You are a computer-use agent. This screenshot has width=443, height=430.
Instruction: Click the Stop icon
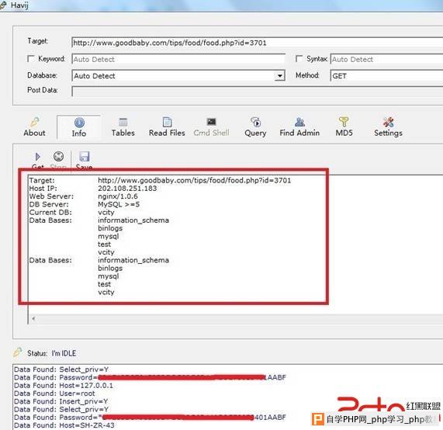click(x=58, y=156)
